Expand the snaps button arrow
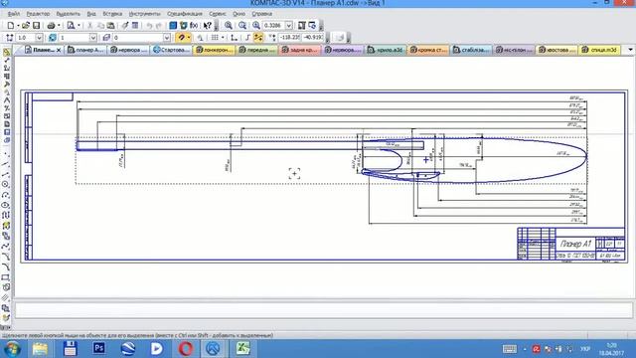Image resolution: width=636 pixels, height=358 pixels. 189,38
